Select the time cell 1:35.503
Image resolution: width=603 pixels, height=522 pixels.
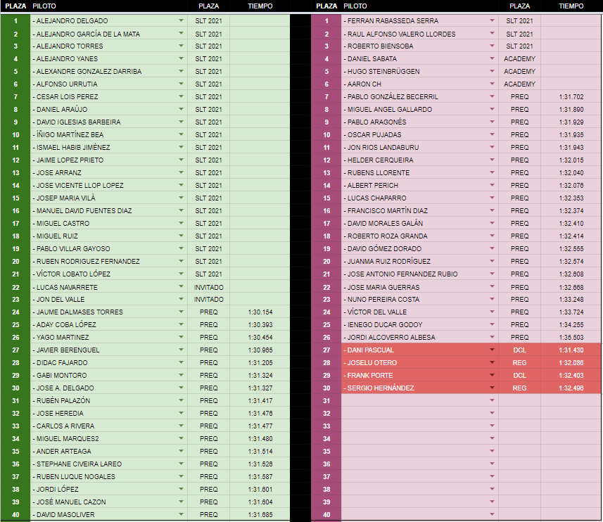pos(571,338)
